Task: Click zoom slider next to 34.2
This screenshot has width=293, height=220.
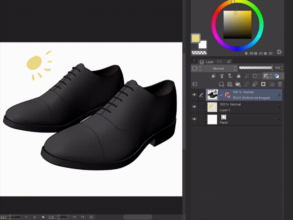Action: point(15,217)
